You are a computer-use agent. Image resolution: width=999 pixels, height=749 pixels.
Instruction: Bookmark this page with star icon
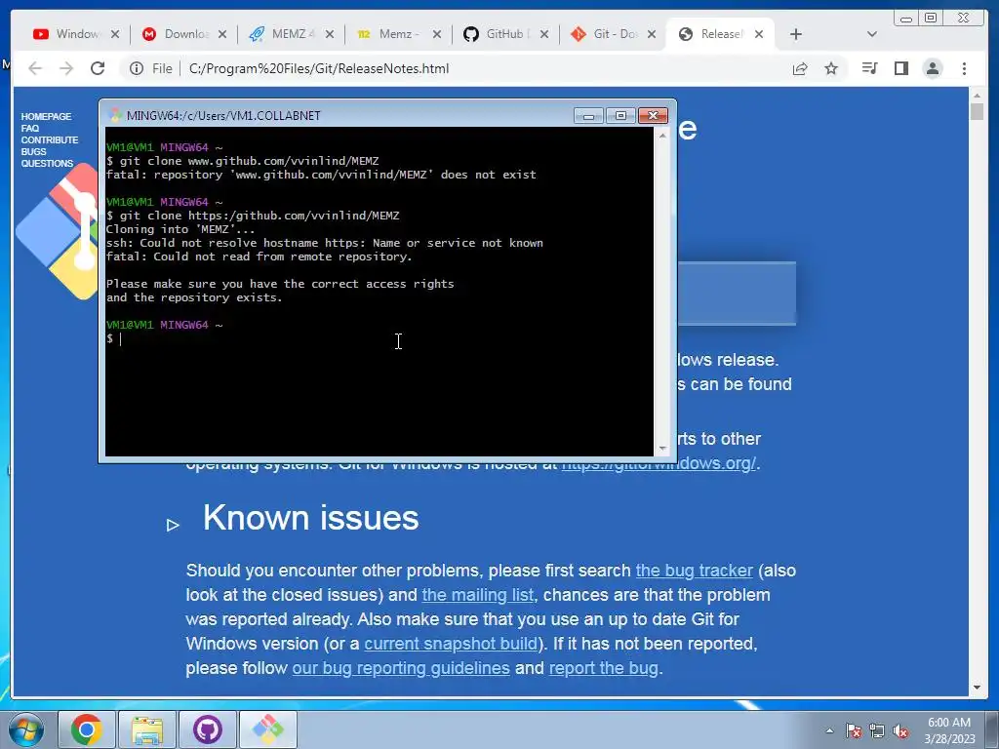[831, 69]
